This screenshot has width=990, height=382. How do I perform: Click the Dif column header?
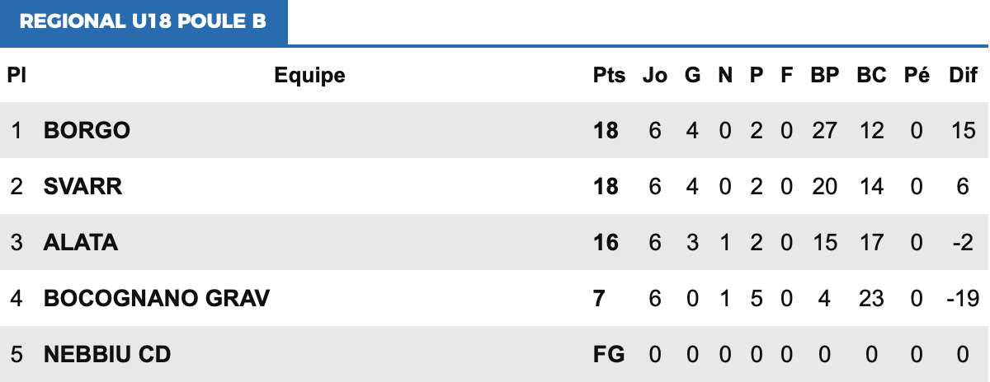click(963, 76)
